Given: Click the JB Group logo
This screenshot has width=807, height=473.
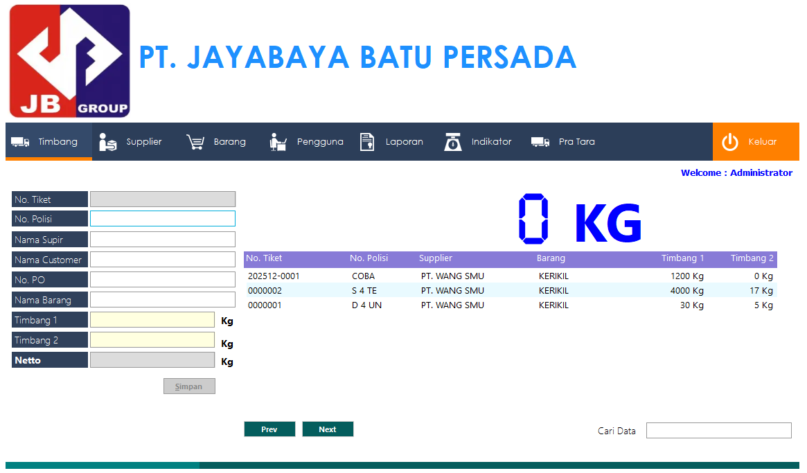Looking at the screenshot, I should (x=69, y=61).
